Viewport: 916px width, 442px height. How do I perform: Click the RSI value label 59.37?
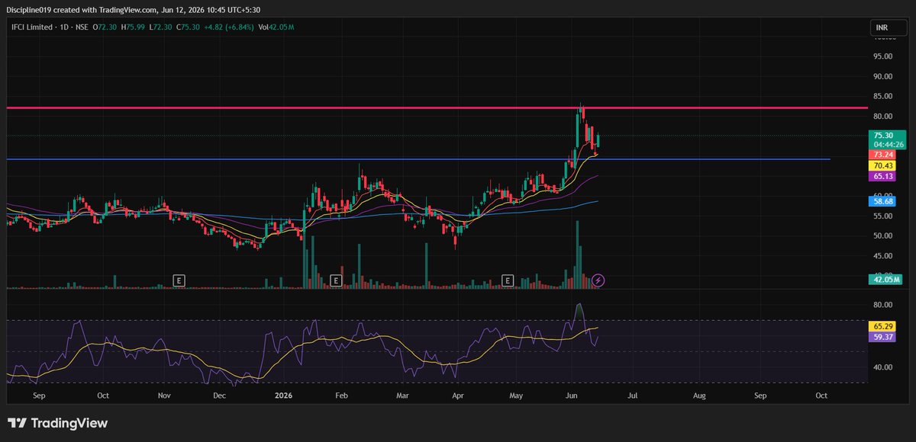[x=883, y=336]
